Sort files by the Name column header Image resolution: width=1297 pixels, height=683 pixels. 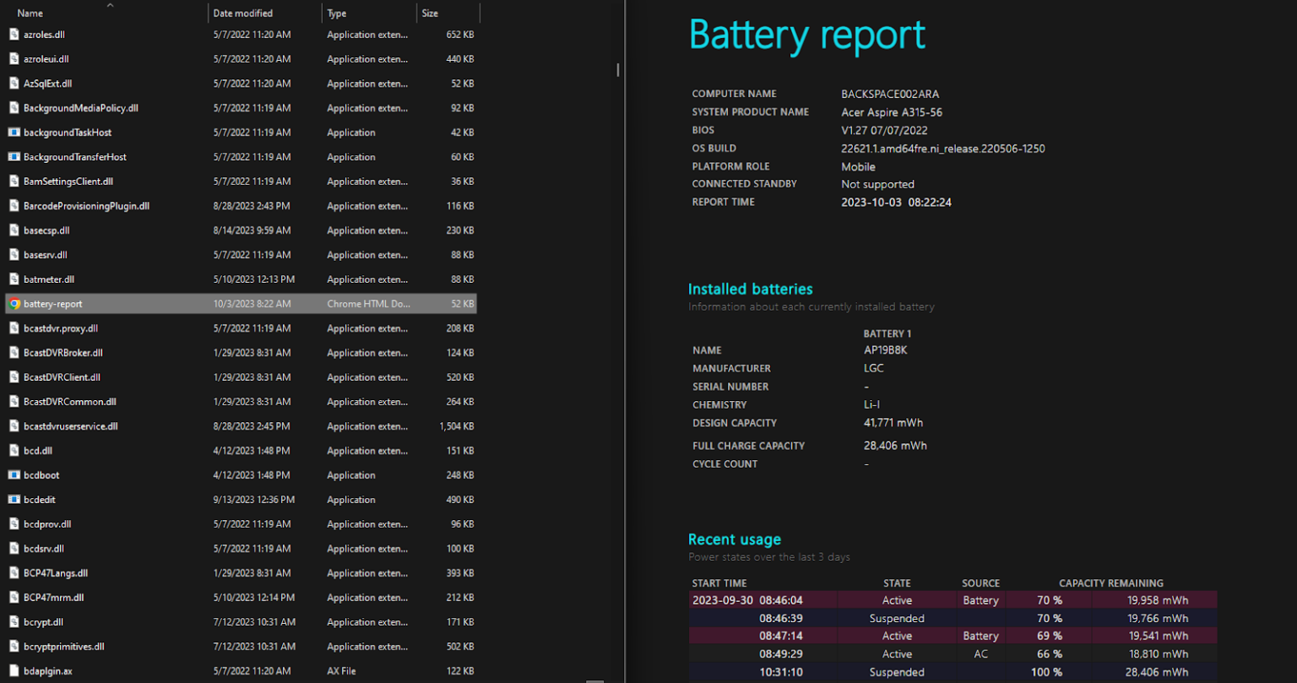click(30, 13)
